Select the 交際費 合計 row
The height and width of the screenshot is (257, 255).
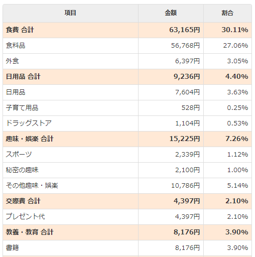(127, 201)
